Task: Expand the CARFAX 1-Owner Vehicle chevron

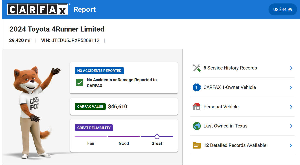Action: tap(291, 87)
